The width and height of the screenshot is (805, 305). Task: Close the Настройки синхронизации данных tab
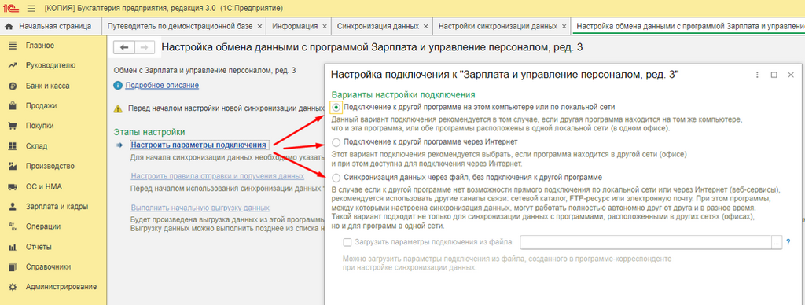(564, 26)
